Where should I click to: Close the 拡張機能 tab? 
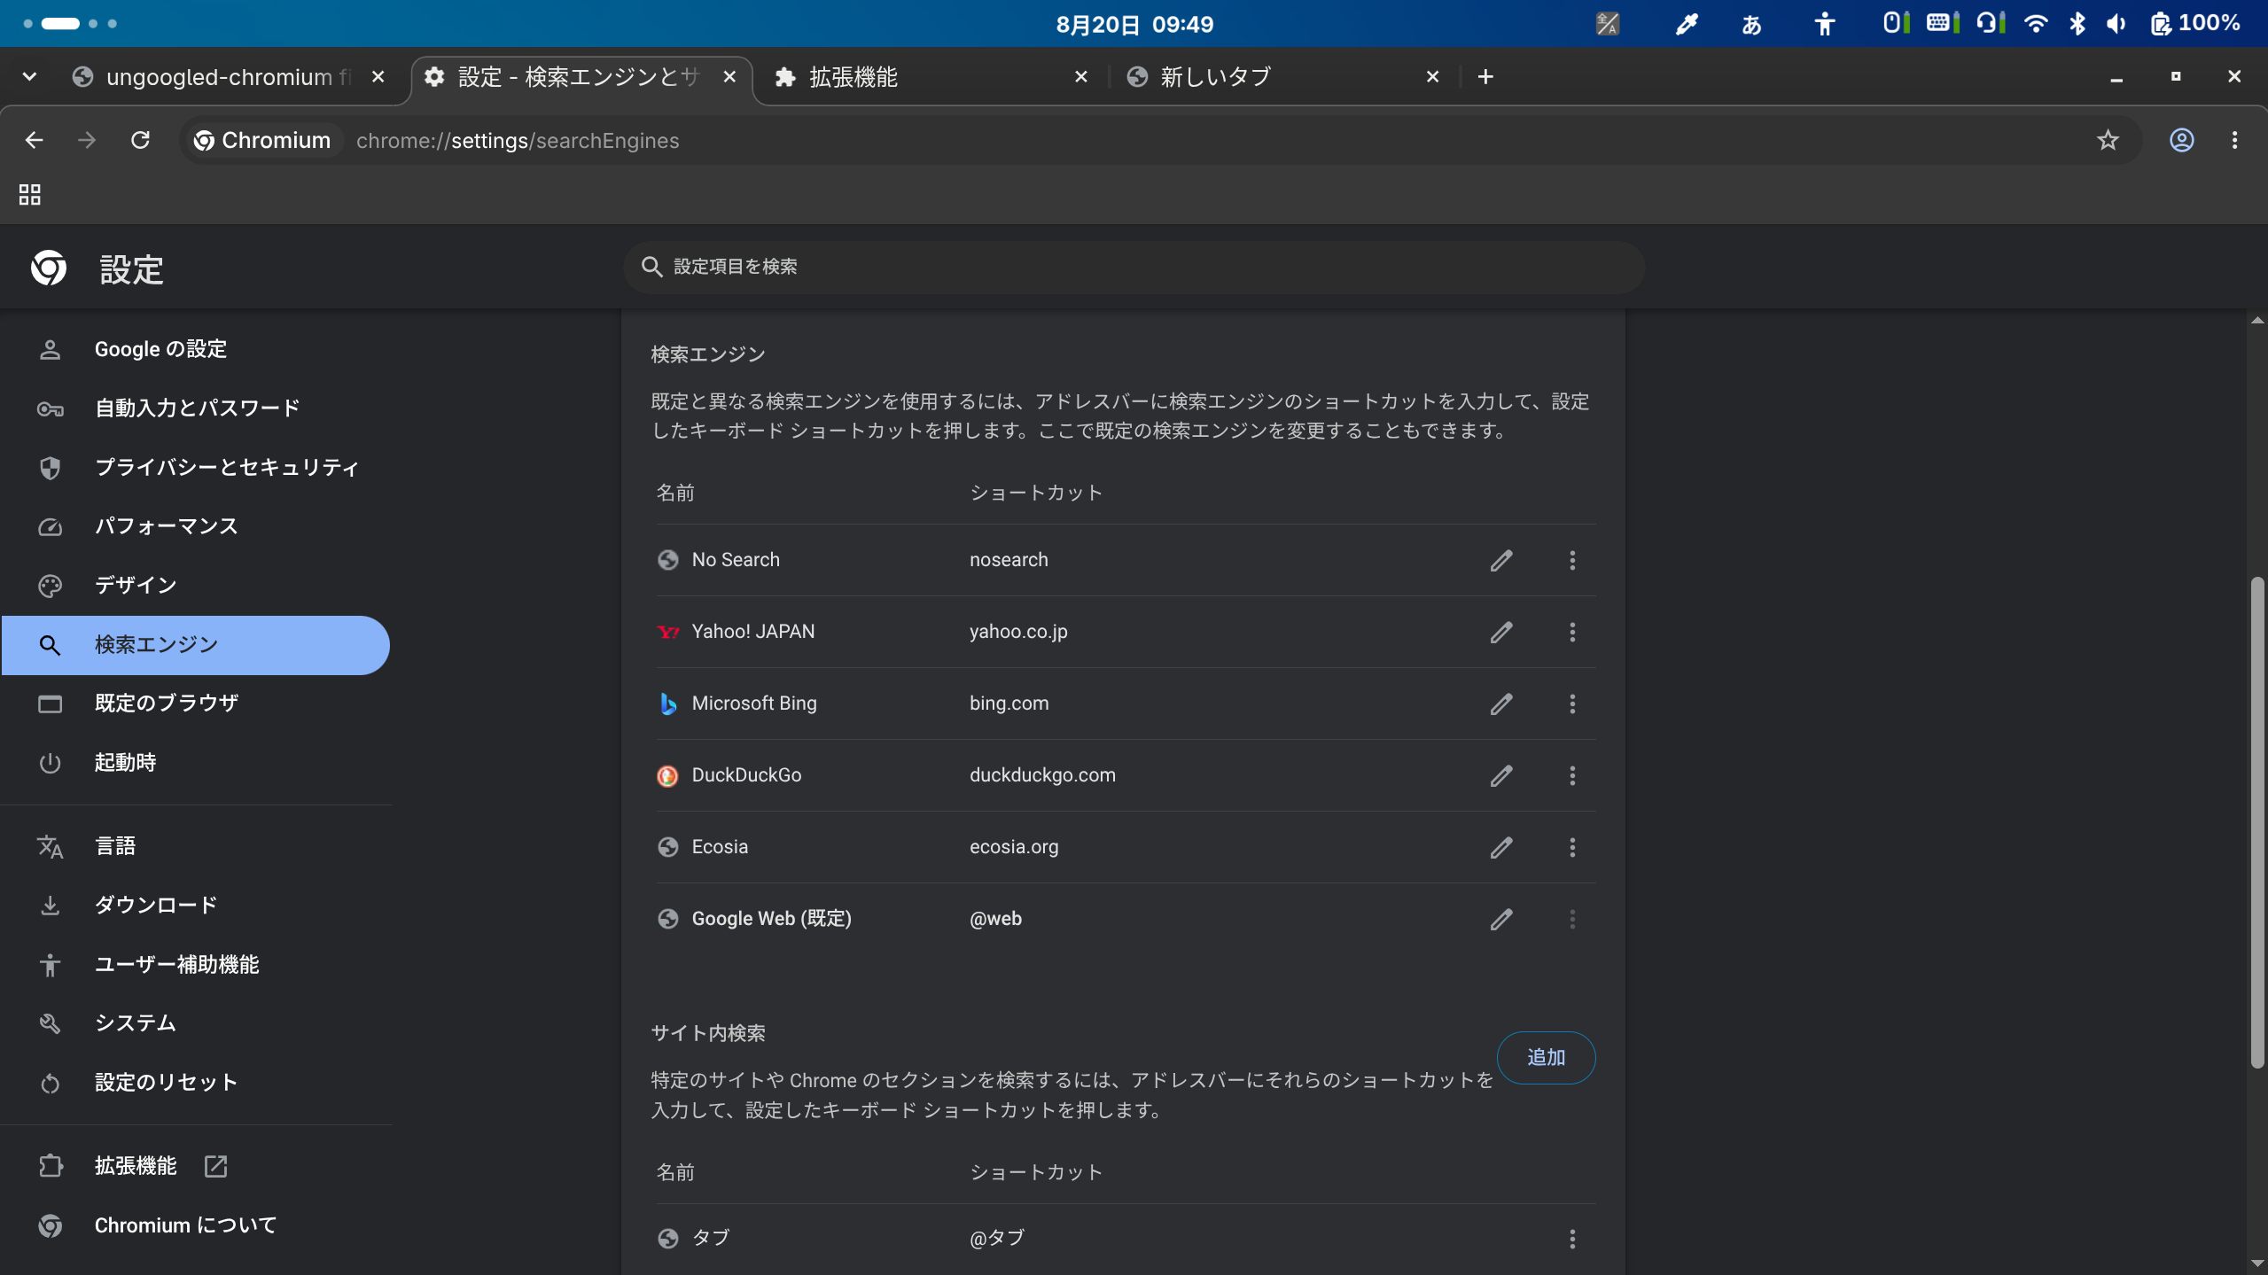tap(1080, 77)
